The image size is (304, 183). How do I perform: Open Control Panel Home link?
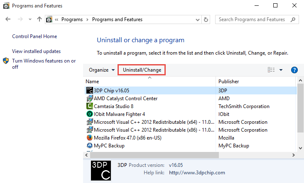(34, 36)
